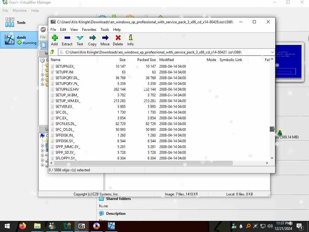The image size is (309, 232).
Task: Select file SETUPP.INI
Action: [x=64, y=72]
